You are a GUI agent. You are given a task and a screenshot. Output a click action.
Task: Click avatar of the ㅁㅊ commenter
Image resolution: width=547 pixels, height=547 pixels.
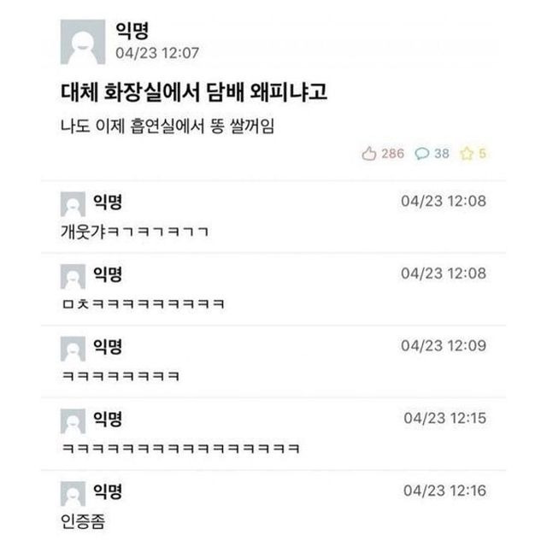point(73,277)
